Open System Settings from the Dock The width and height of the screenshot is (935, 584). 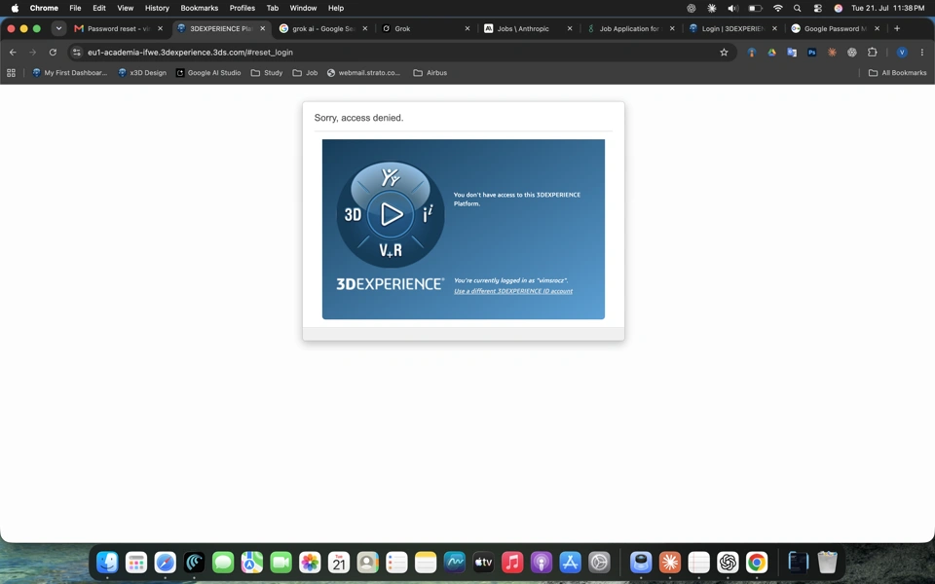[599, 562]
